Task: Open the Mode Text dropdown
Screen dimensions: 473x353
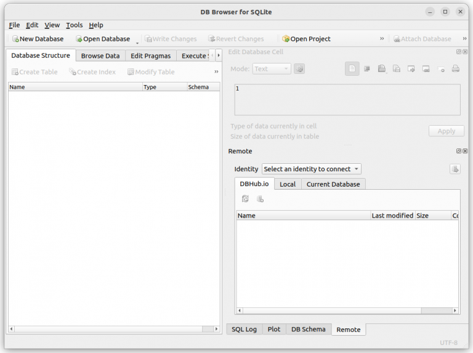Action: [x=272, y=69]
